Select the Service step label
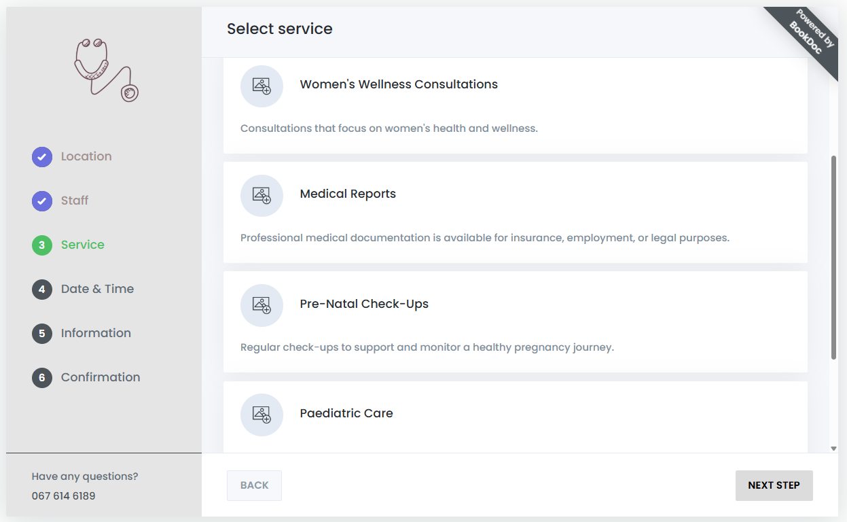847x522 pixels. click(x=83, y=245)
